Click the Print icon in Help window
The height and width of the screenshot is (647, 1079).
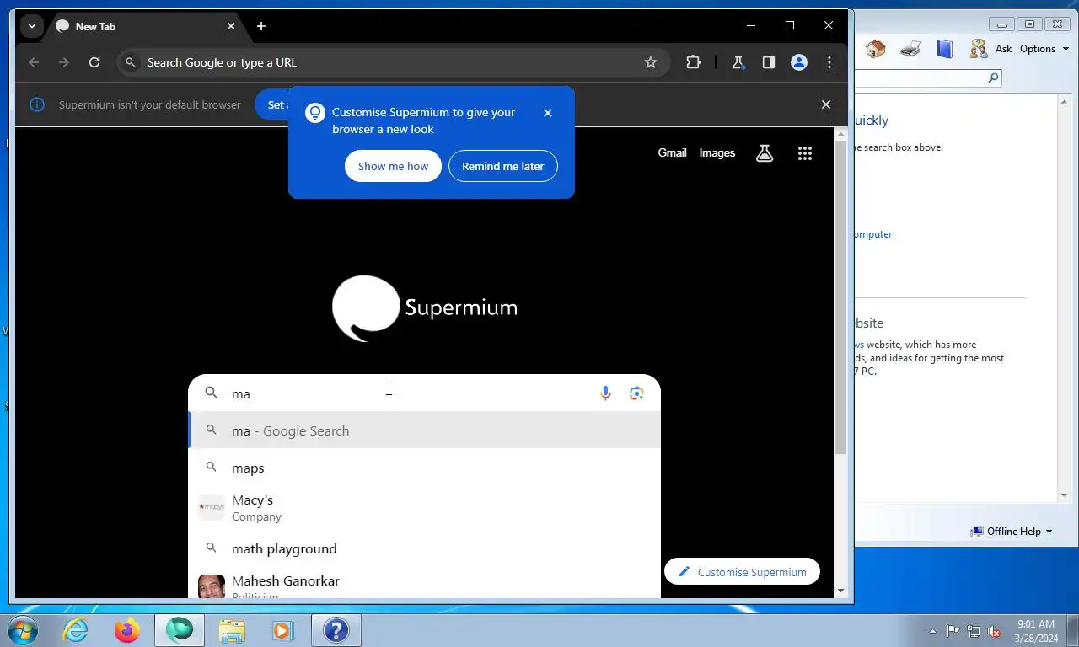(910, 49)
